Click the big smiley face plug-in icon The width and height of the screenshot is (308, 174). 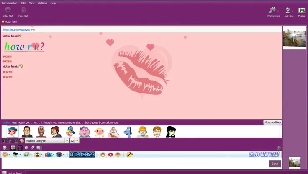tap(5, 155)
